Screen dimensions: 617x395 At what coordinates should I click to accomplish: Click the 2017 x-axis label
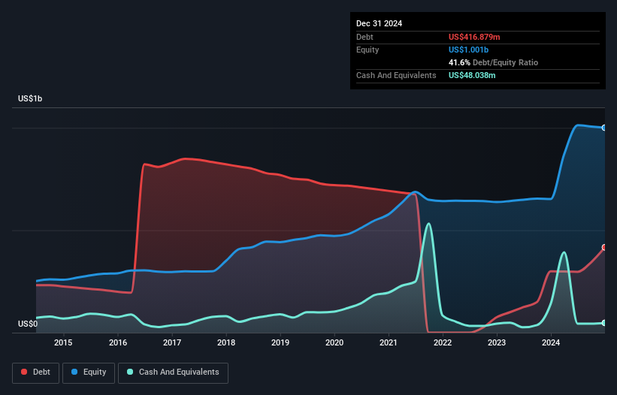(x=172, y=342)
